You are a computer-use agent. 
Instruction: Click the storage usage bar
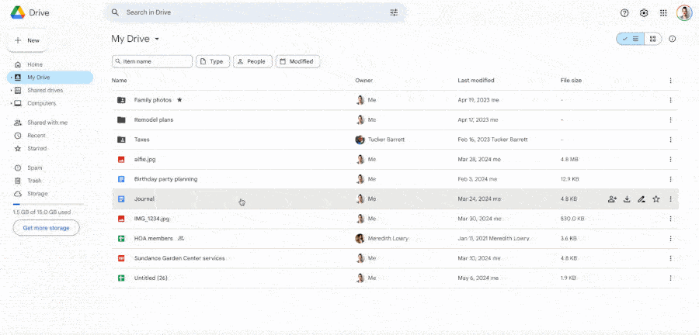click(x=46, y=205)
